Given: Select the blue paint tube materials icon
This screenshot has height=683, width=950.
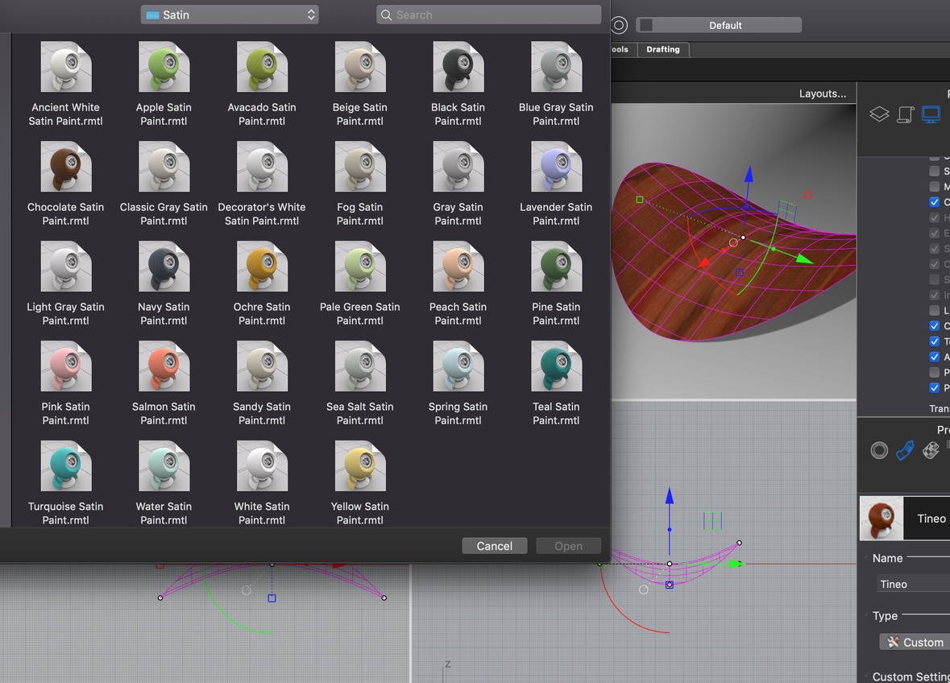Looking at the screenshot, I should tap(905, 449).
